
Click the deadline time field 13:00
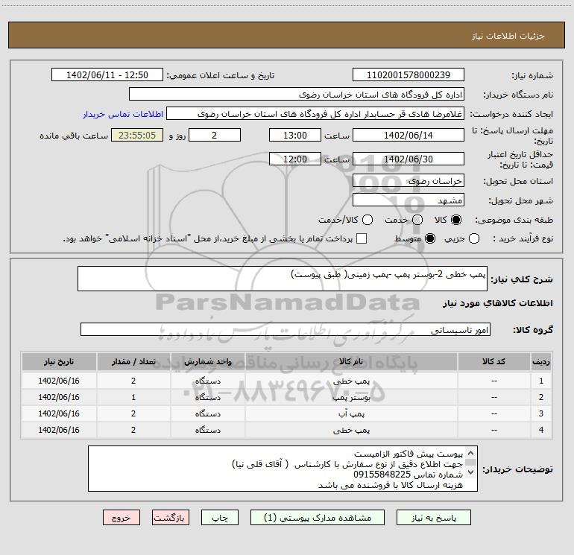click(295, 135)
